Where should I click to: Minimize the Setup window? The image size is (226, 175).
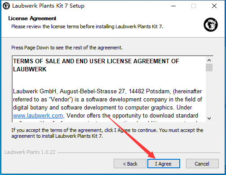coord(173,6)
